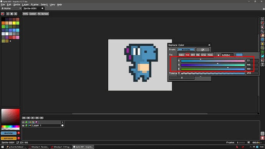Open the Edit menu
Screen dimensions: 265x149
click(x=9, y=5)
